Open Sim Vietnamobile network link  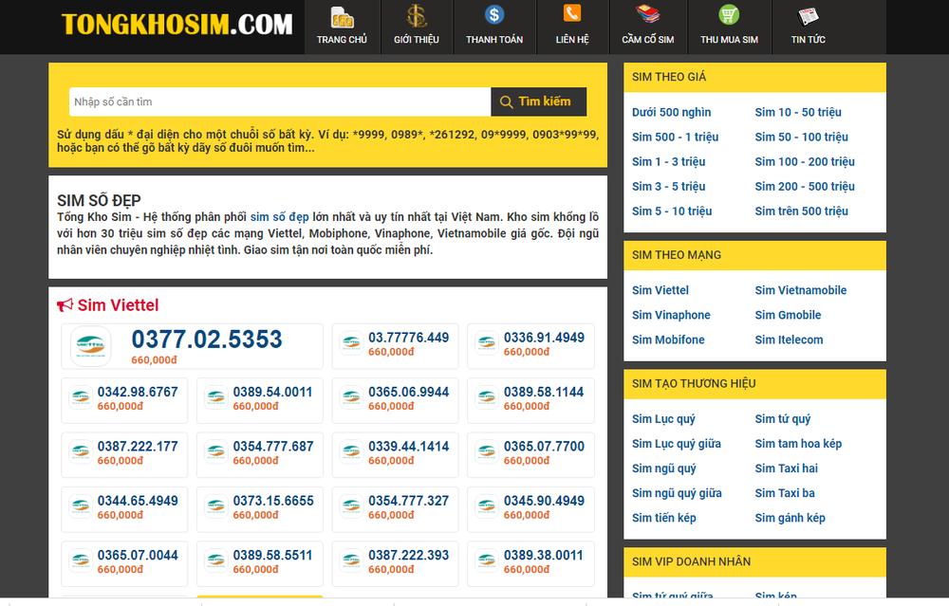tap(801, 290)
